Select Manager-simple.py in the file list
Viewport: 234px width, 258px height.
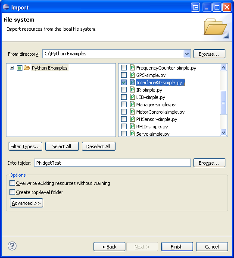click(156, 105)
